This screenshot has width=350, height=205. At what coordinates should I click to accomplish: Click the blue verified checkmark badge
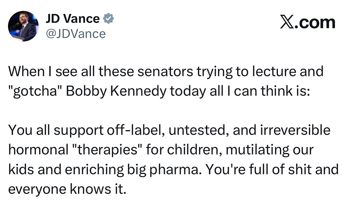click(108, 18)
